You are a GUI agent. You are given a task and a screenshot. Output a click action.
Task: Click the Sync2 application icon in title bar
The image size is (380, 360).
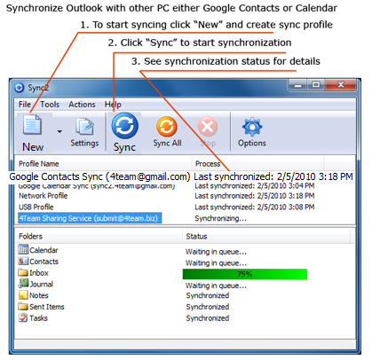pos(20,88)
